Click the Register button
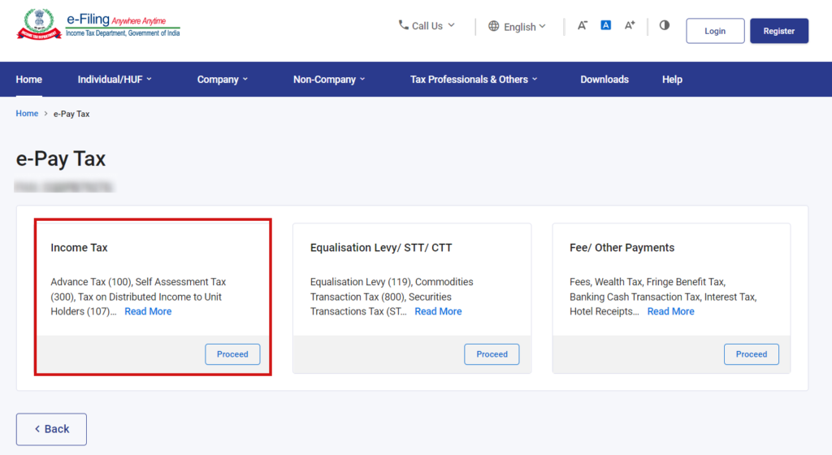 (x=778, y=31)
